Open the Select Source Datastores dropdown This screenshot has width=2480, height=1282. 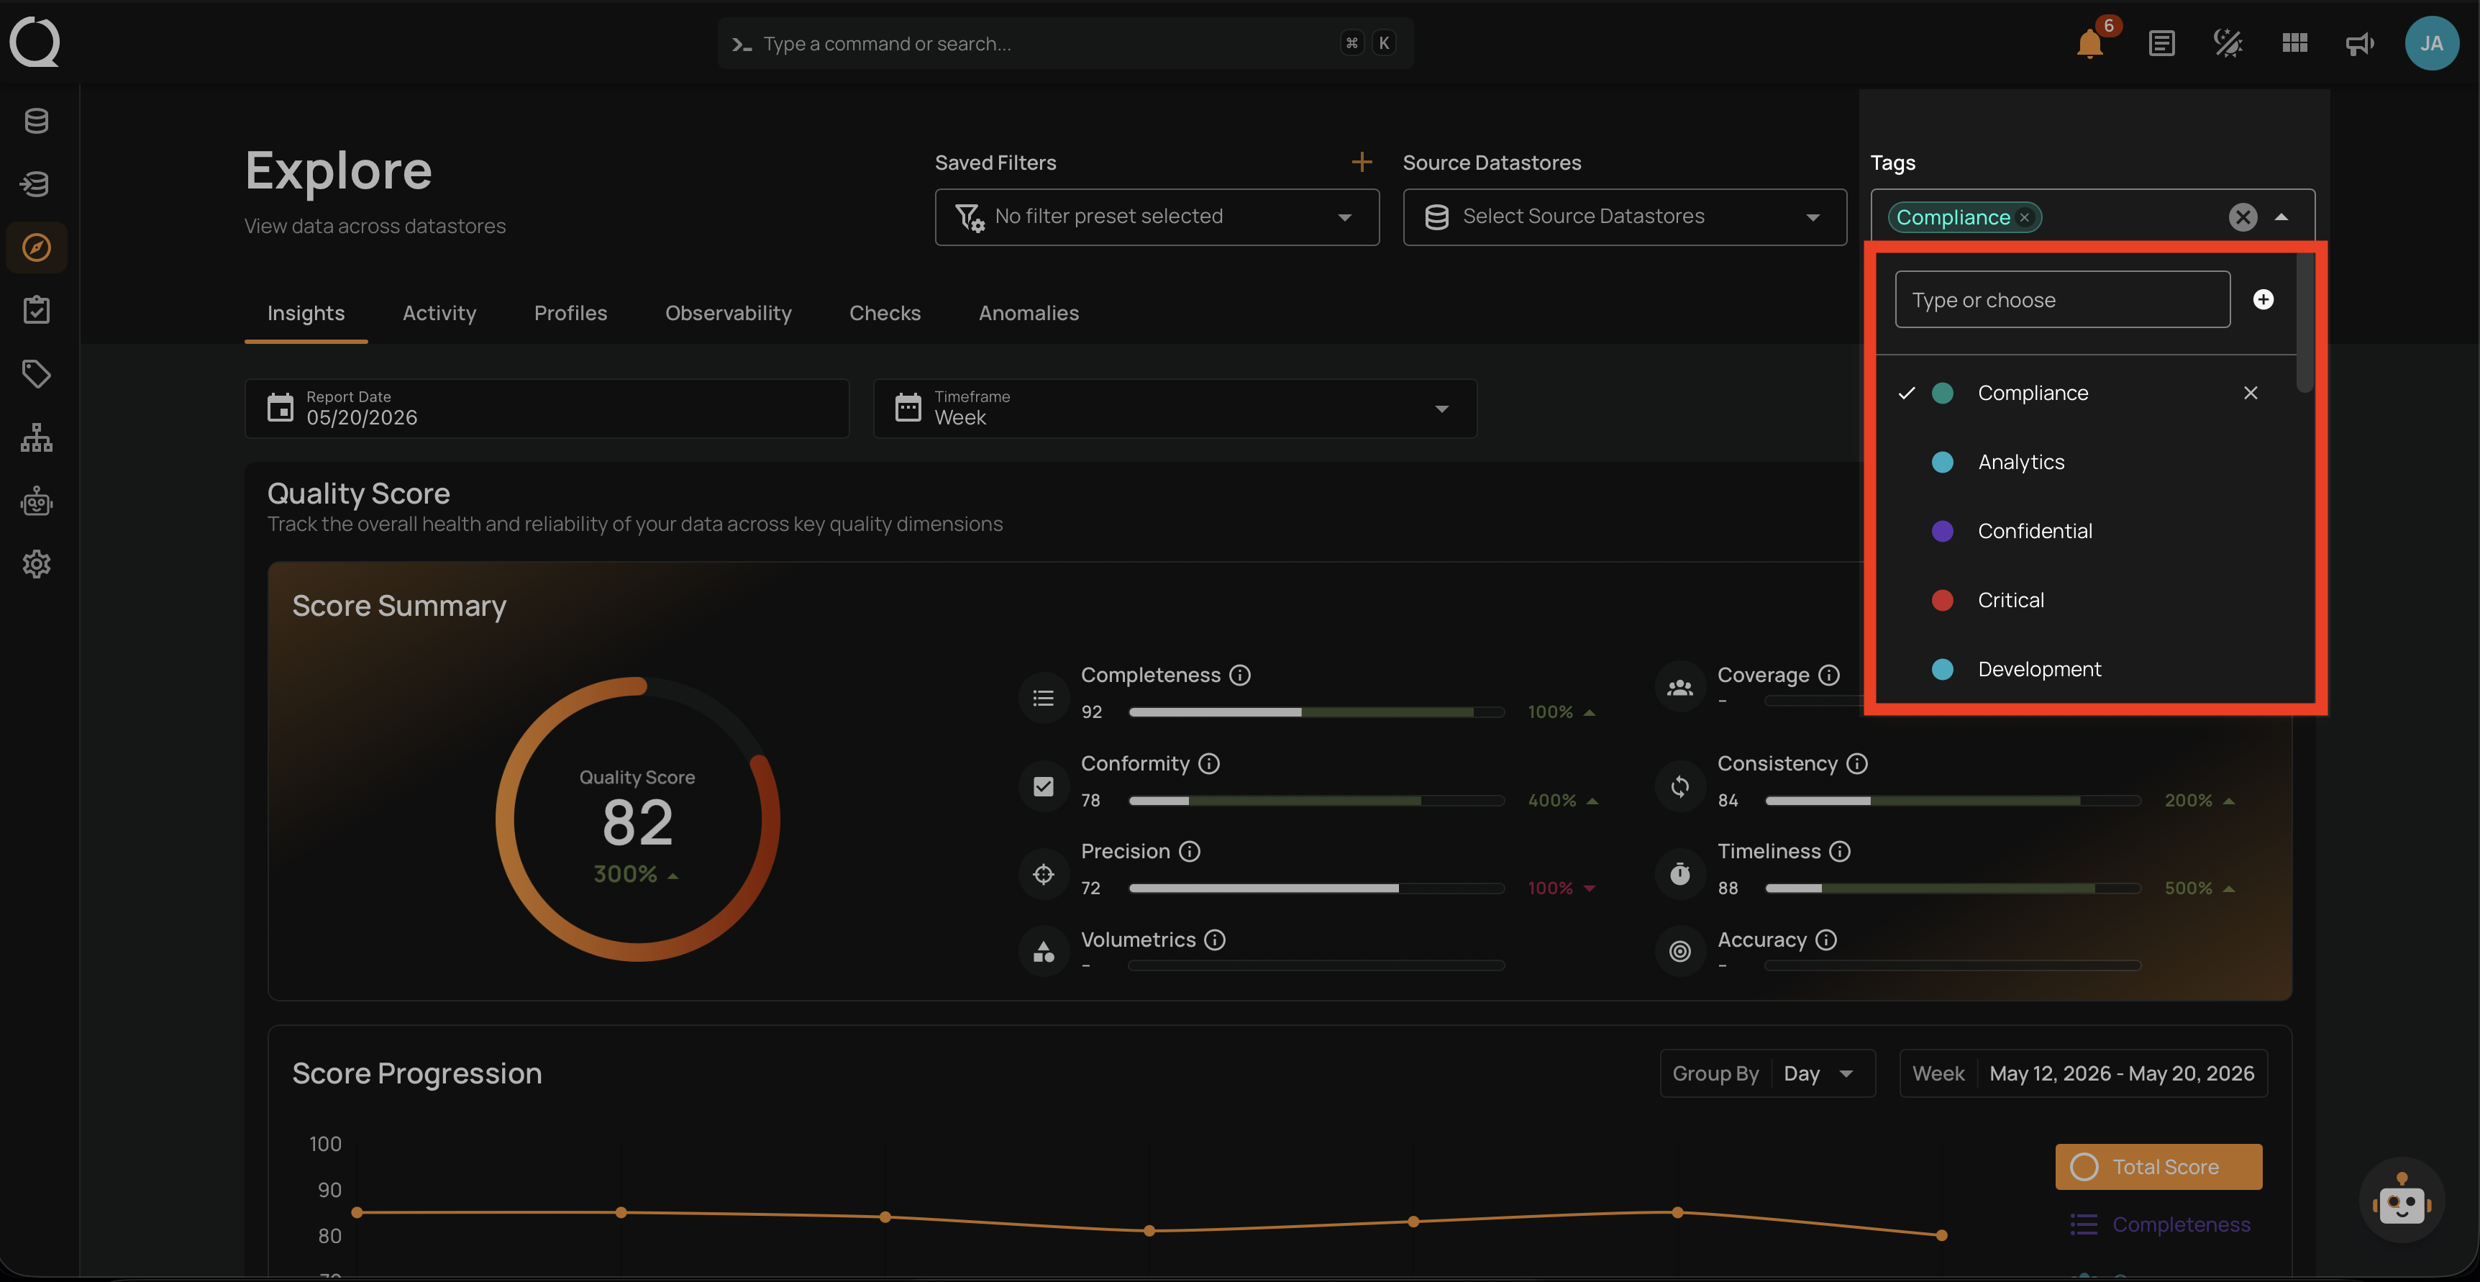coord(1624,217)
